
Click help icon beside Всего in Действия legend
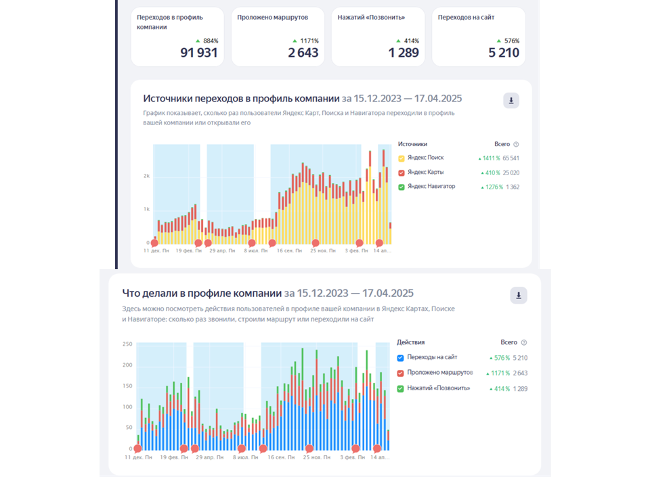pos(523,343)
